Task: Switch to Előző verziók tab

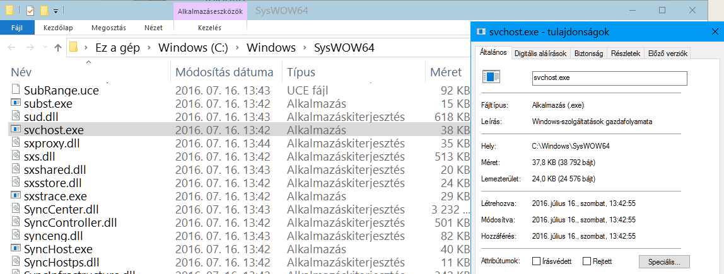Action: pos(668,54)
